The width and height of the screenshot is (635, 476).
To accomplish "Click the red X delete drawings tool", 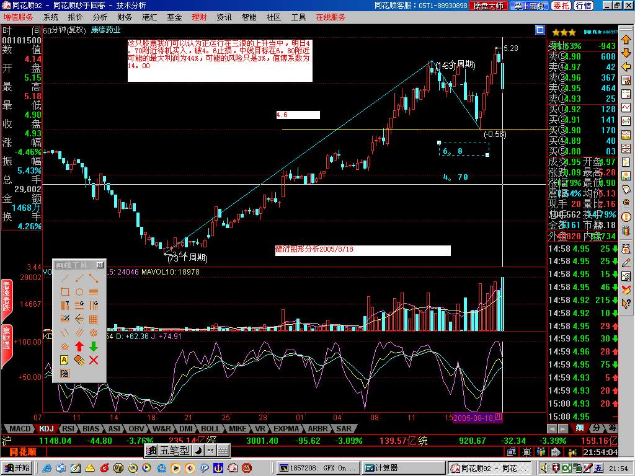I will tap(94, 360).
